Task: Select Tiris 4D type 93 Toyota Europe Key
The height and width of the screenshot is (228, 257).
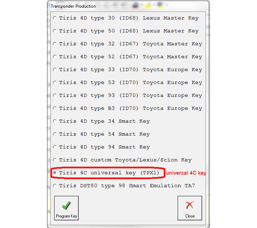Action: tap(55, 95)
